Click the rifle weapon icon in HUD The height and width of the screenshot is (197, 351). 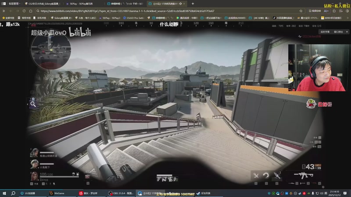304,176
